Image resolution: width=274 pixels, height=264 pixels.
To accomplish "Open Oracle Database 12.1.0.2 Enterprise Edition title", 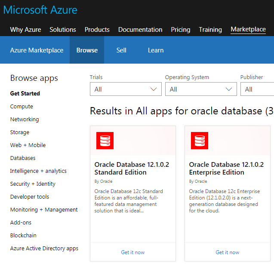I will (x=226, y=169).
